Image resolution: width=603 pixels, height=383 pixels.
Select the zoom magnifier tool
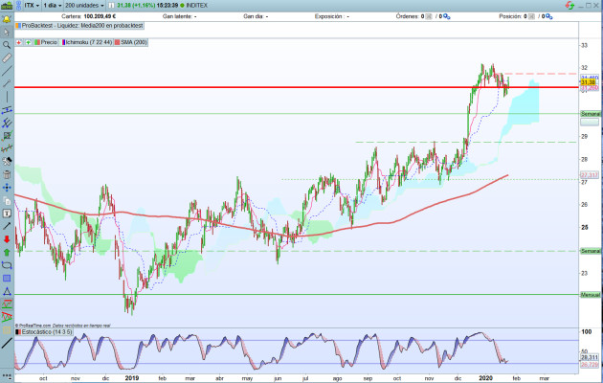click(x=7, y=45)
